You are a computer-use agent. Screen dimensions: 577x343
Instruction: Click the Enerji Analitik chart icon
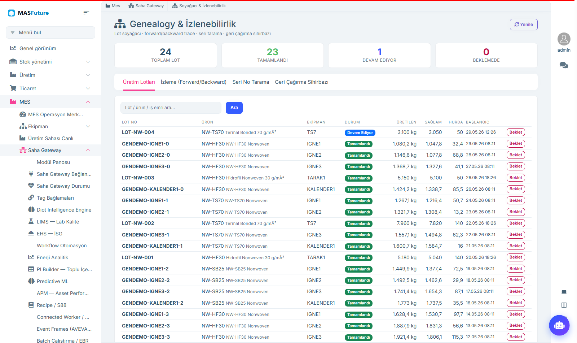pos(31,257)
